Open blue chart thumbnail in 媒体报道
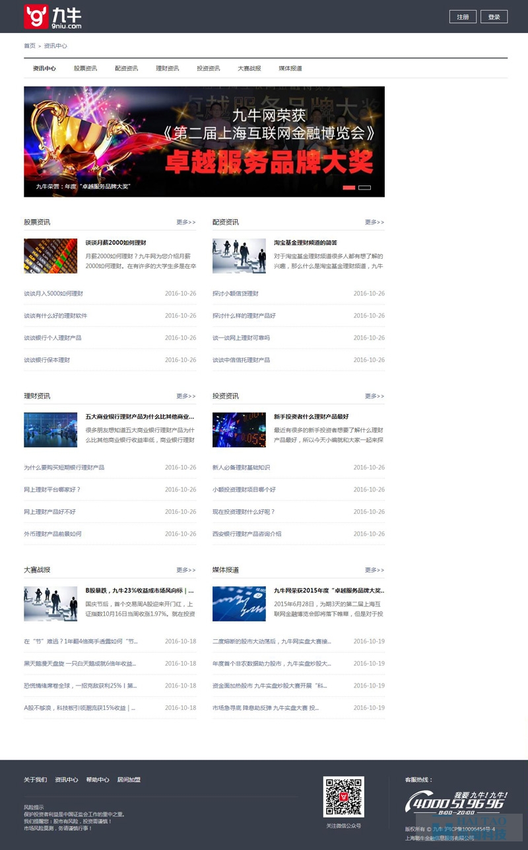 [239, 604]
